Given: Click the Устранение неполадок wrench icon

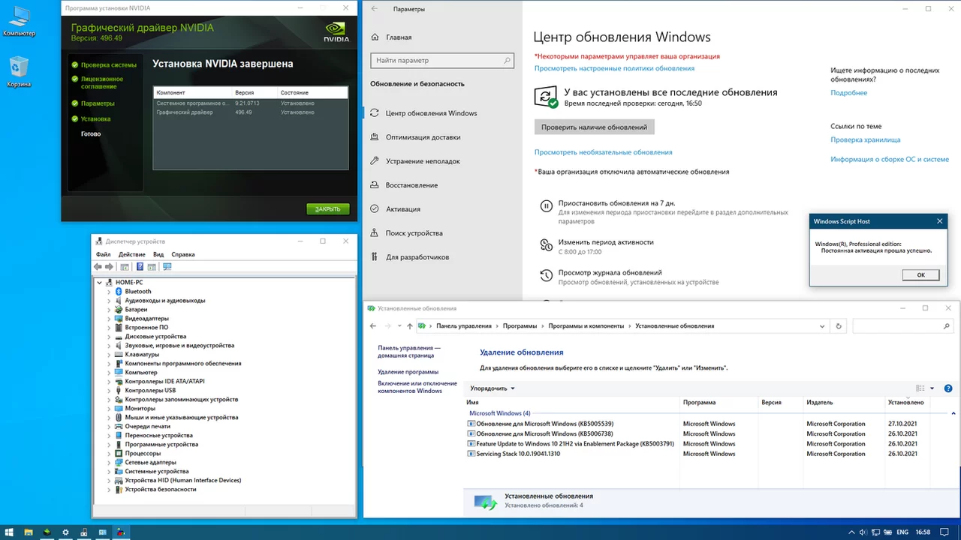Looking at the screenshot, I should point(375,161).
